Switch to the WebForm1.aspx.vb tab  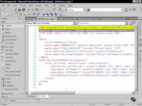[67, 19]
